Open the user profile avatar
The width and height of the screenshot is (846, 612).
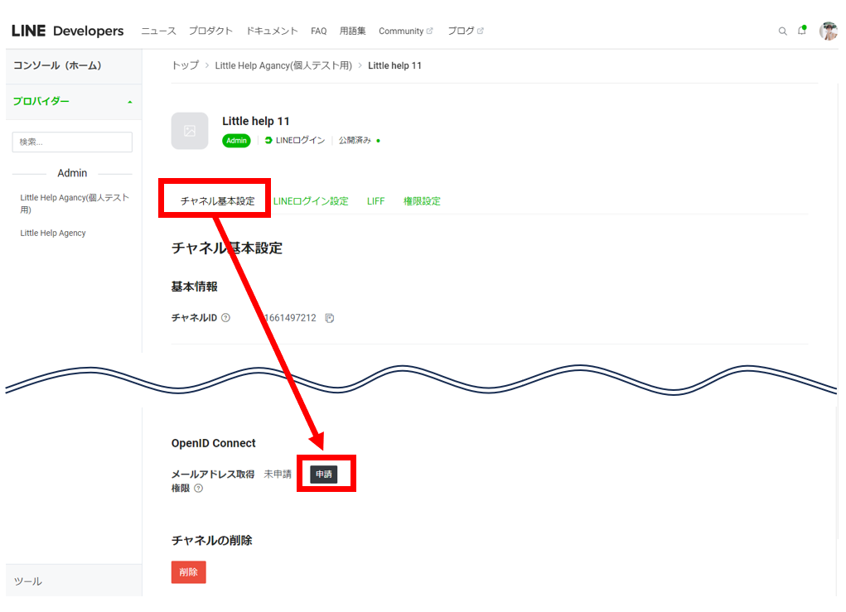828,31
